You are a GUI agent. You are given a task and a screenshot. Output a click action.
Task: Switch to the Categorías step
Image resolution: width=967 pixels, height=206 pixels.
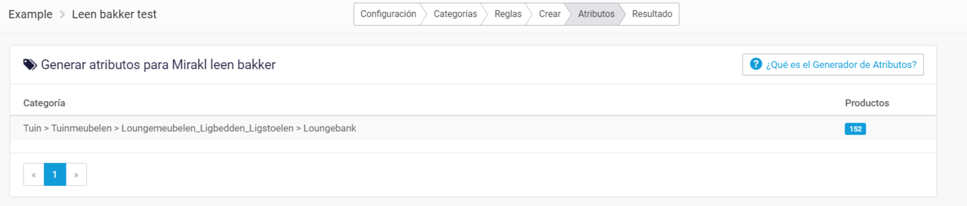tap(455, 14)
